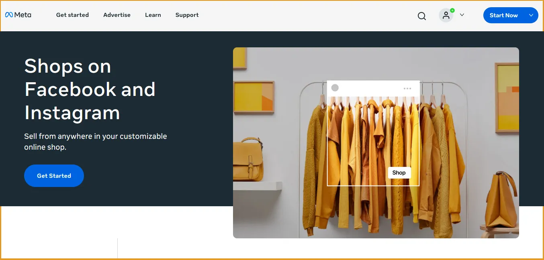Click the framed yellow artwork at left
This screenshot has width=544, height=260.
[254, 96]
